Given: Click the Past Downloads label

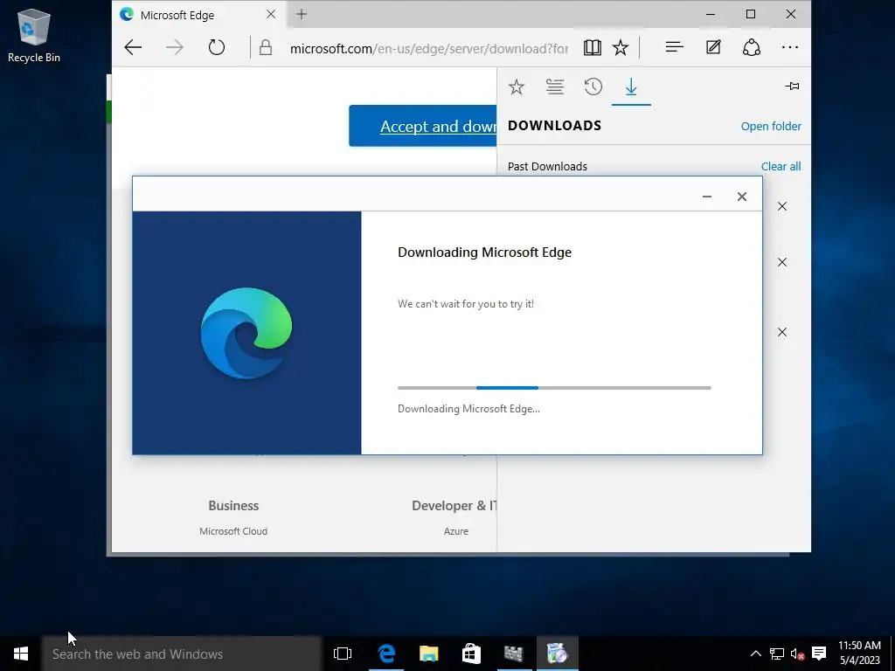Looking at the screenshot, I should click(547, 166).
